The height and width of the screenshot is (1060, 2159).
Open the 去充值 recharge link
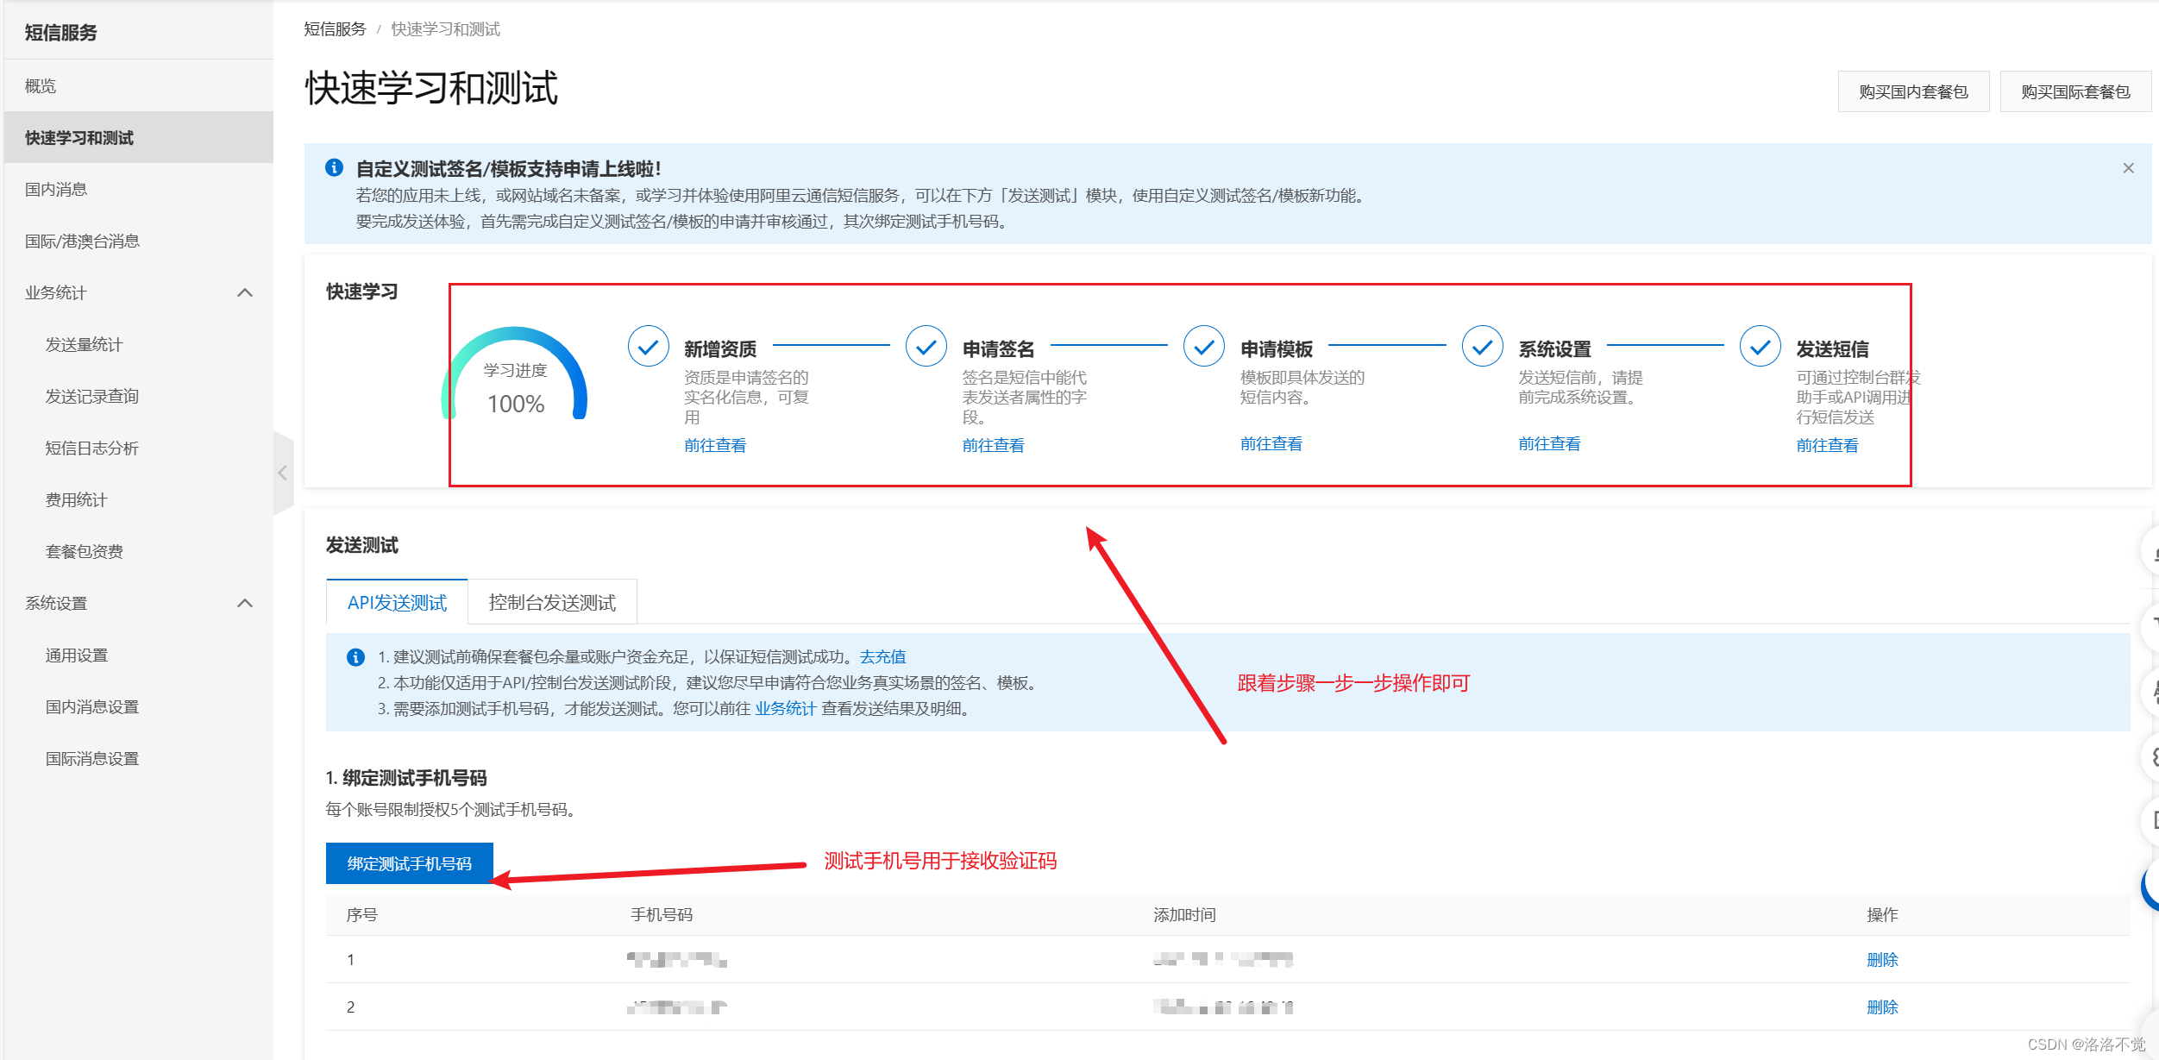[882, 657]
